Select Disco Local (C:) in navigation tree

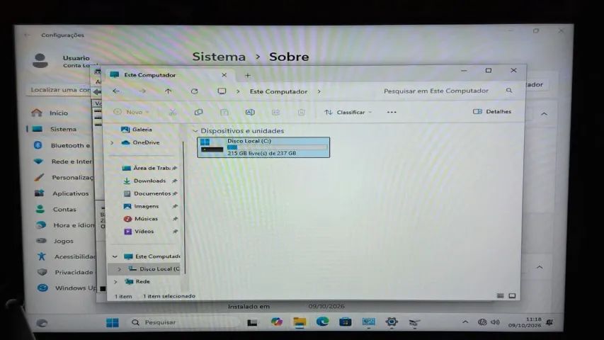[154, 268]
